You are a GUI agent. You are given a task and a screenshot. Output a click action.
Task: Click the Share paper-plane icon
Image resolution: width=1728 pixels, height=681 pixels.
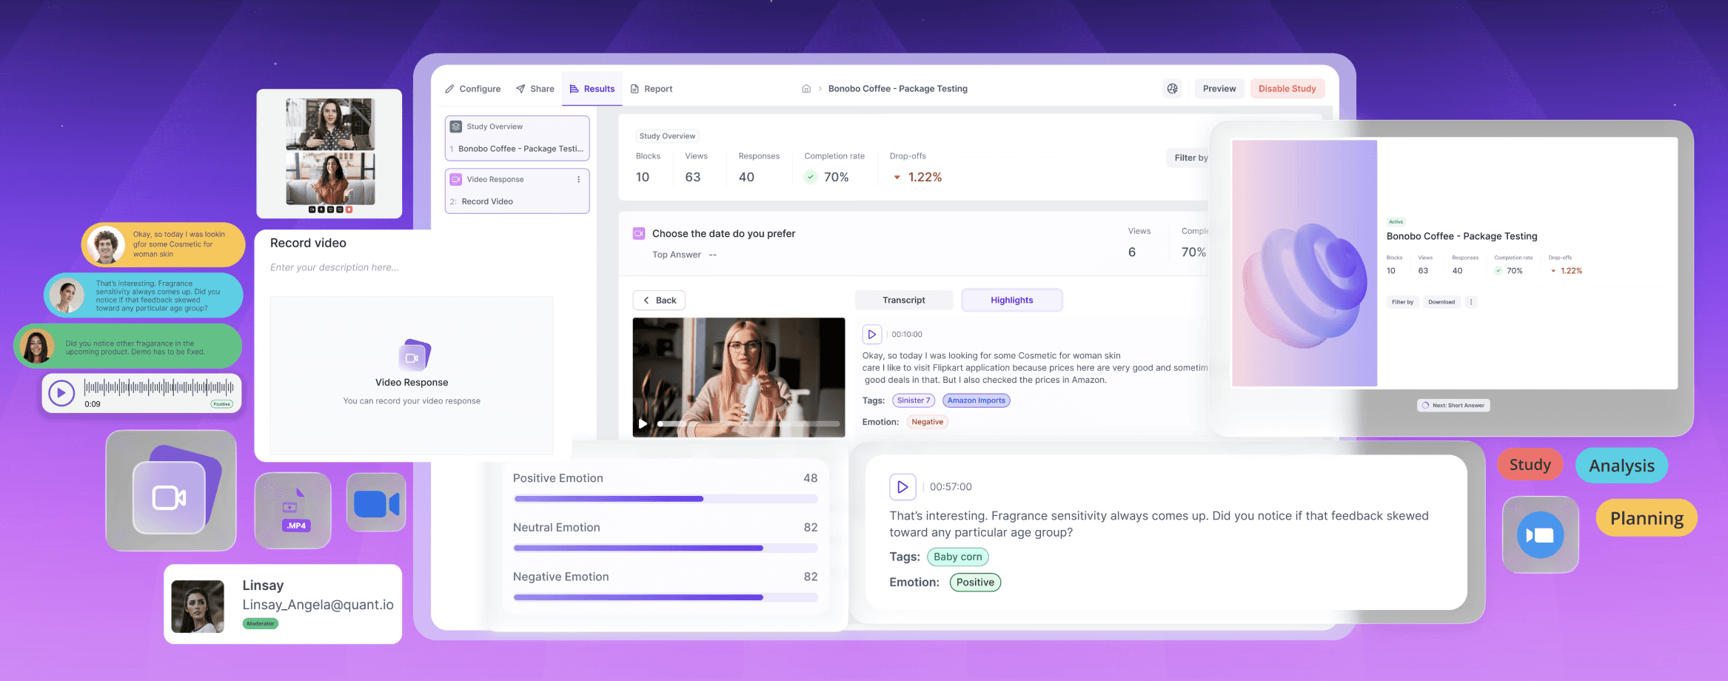click(520, 88)
